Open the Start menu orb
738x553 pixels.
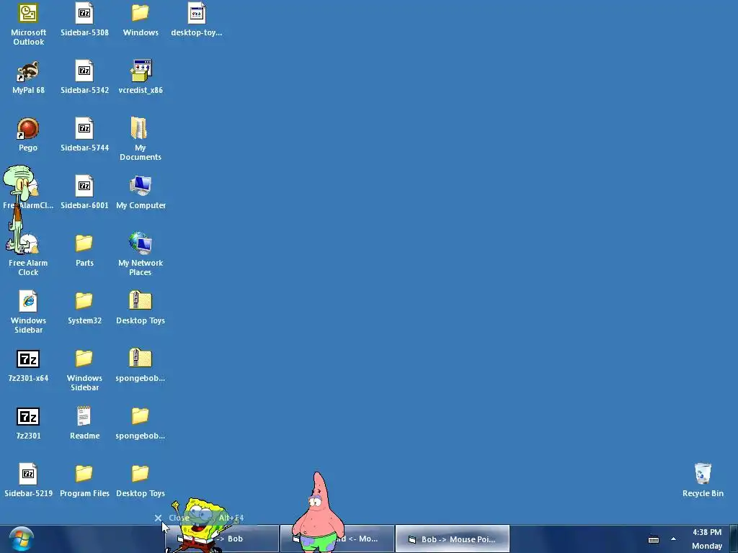click(x=21, y=539)
